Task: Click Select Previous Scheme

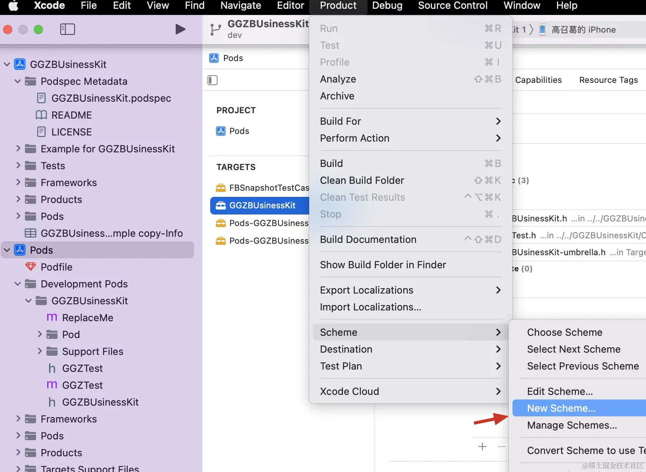Action: (x=579, y=366)
